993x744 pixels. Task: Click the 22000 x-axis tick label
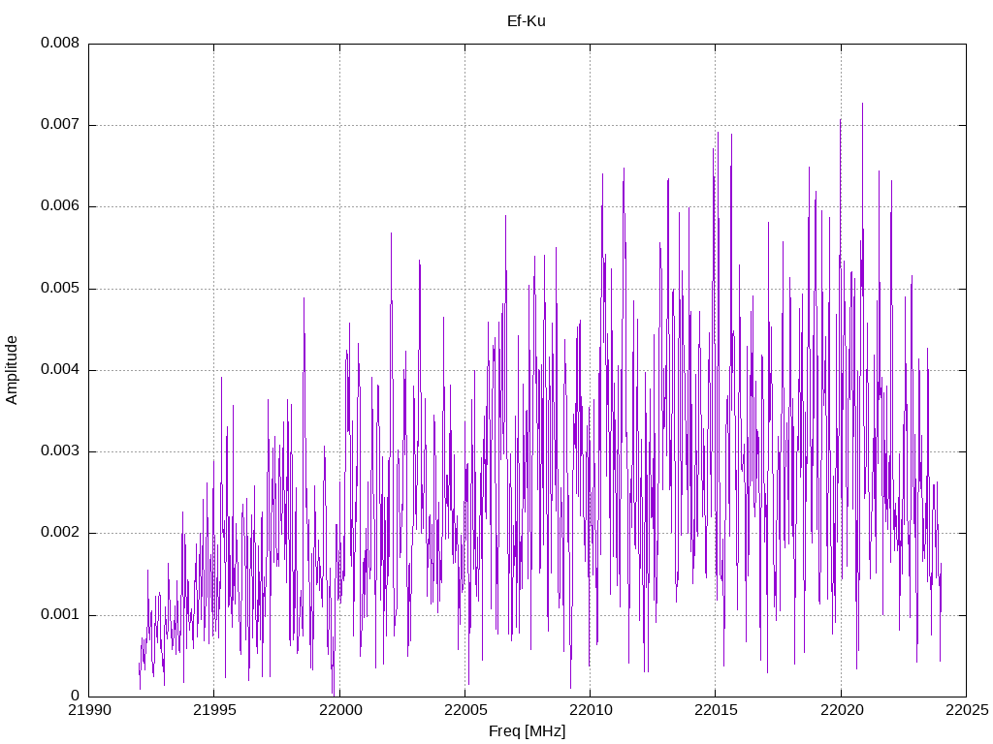pyautogui.click(x=339, y=710)
